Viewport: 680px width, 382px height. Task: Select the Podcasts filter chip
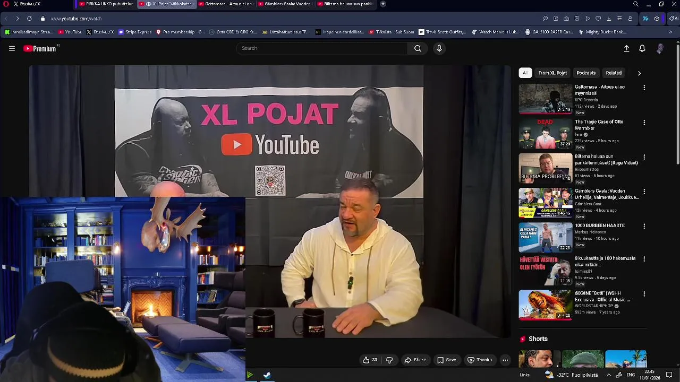[x=586, y=73]
